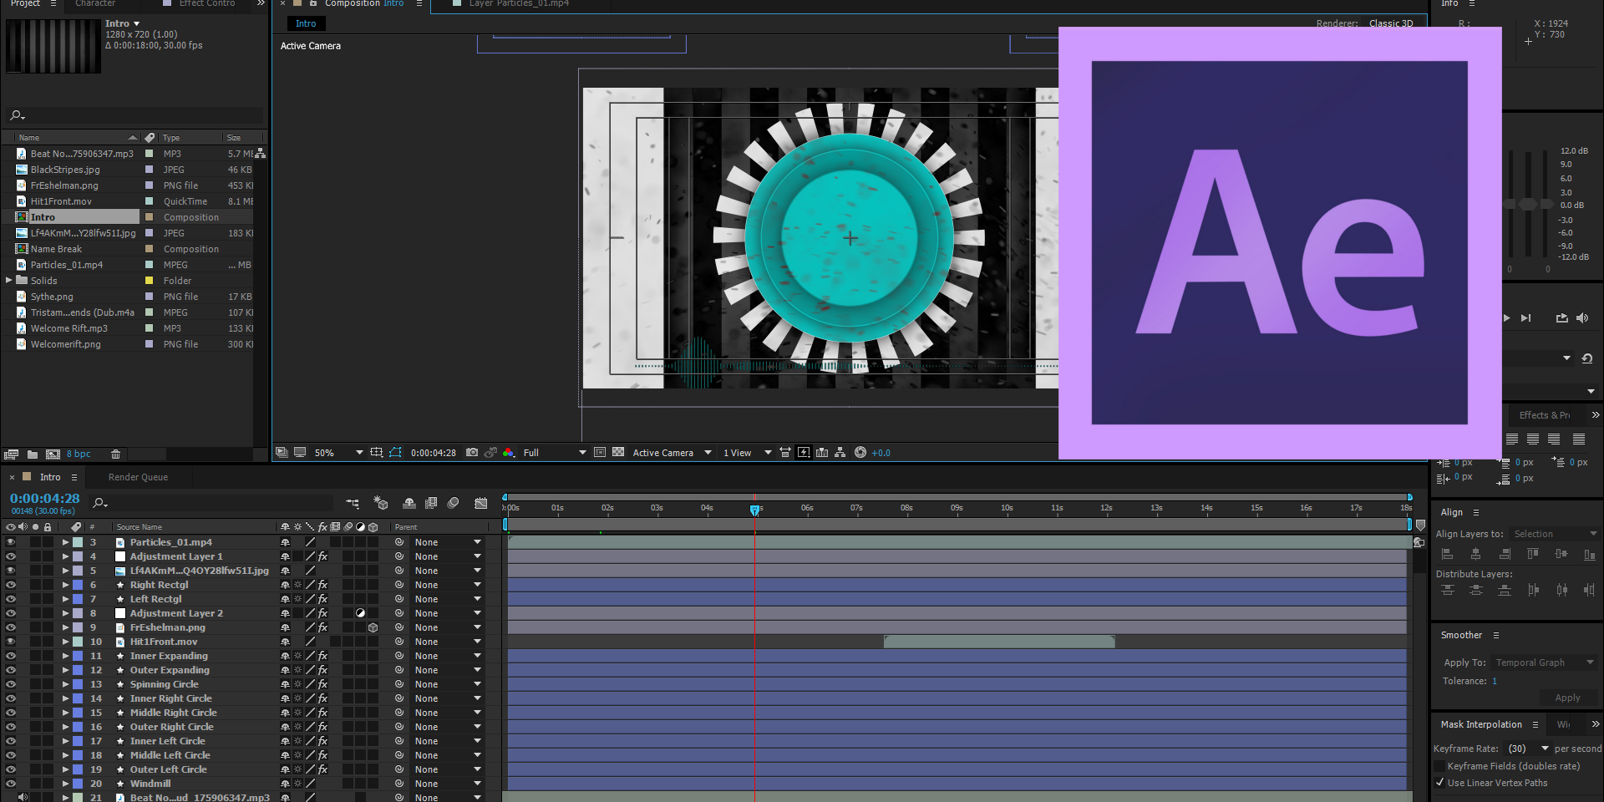1604x802 pixels.
Task: Click the label color swatch of Particles_01.mp4 layer
Action: coord(78,542)
